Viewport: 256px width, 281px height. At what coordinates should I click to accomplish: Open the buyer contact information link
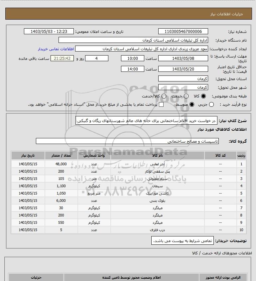tap(56, 49)
